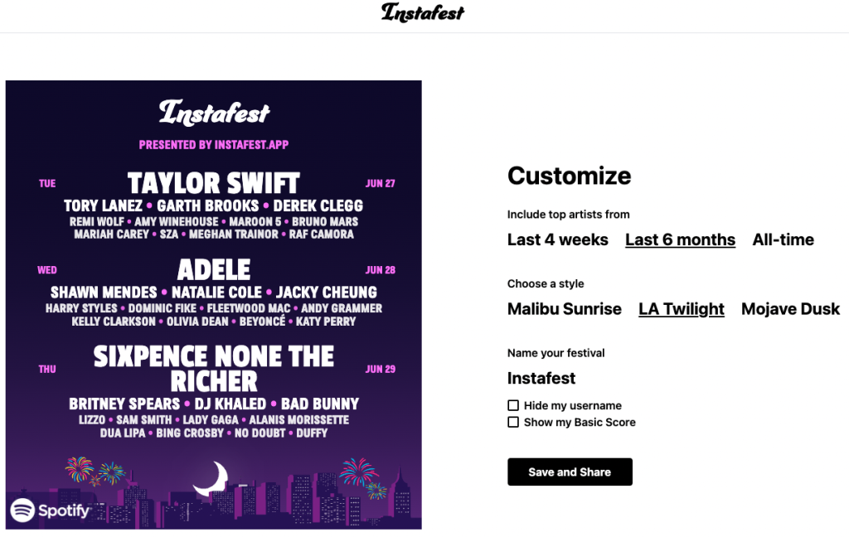
Task: Edit the festival name field Instafest
Action: (x=541, y=378)
